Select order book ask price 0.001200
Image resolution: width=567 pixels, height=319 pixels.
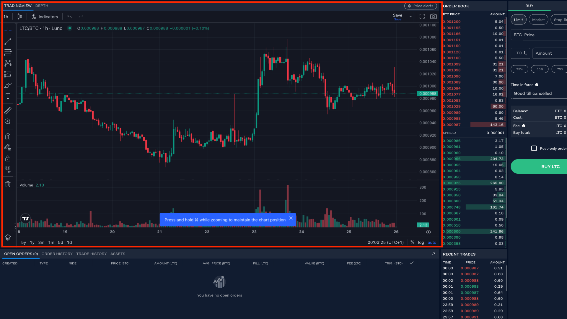pyautogui.click(x=452, y=22)
